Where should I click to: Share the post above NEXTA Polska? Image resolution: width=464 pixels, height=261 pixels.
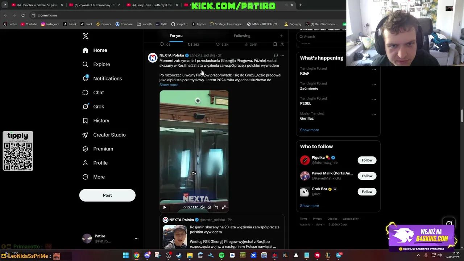coord(282,44)
